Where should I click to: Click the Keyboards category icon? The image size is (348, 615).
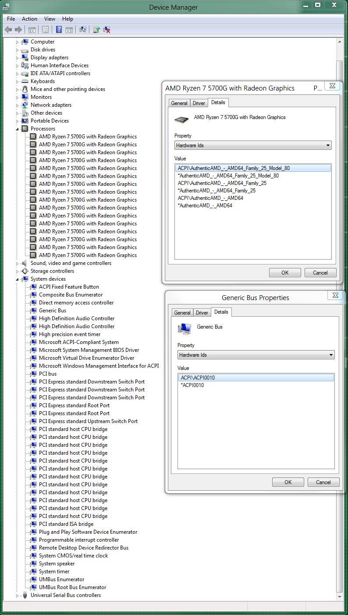25,81
